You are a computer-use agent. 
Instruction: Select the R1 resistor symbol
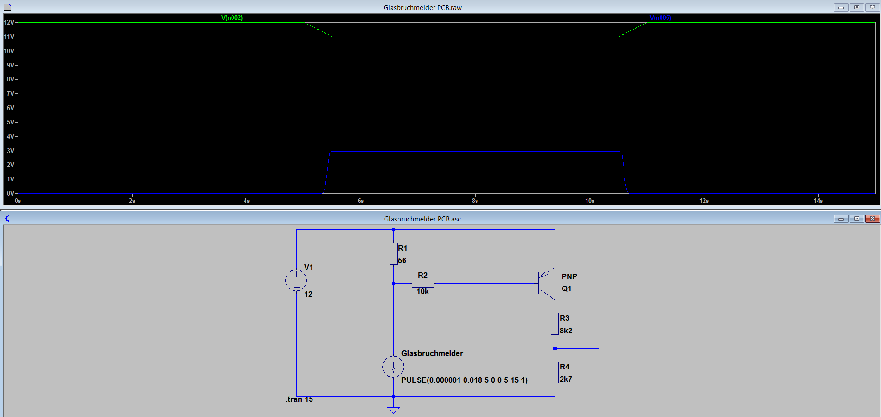(393, 254)
